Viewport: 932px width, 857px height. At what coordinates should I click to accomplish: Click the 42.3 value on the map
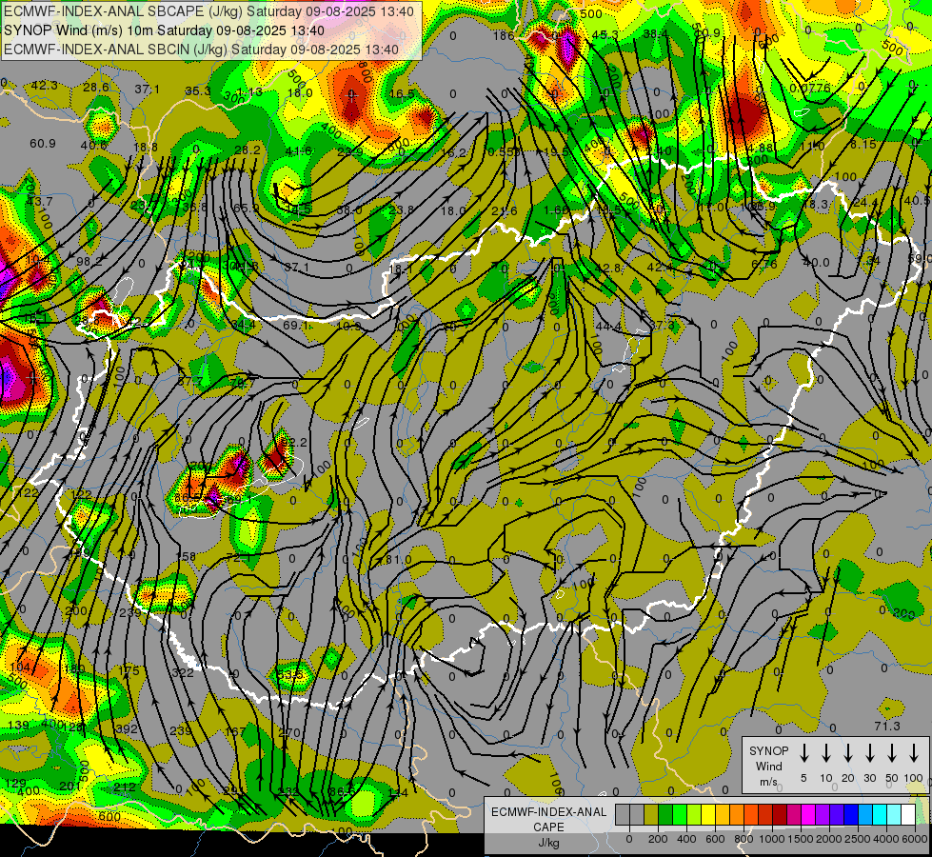[x=45, y=86]
